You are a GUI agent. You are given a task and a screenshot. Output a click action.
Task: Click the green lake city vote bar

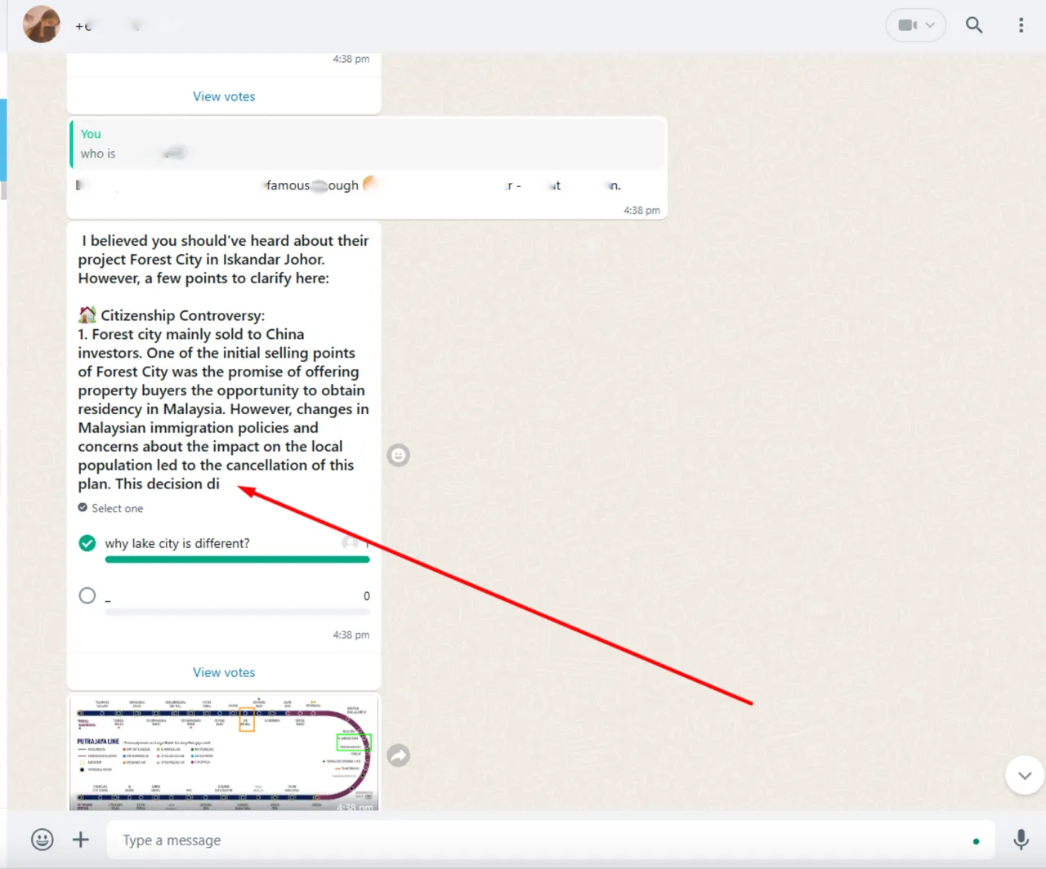click(237, 559)
